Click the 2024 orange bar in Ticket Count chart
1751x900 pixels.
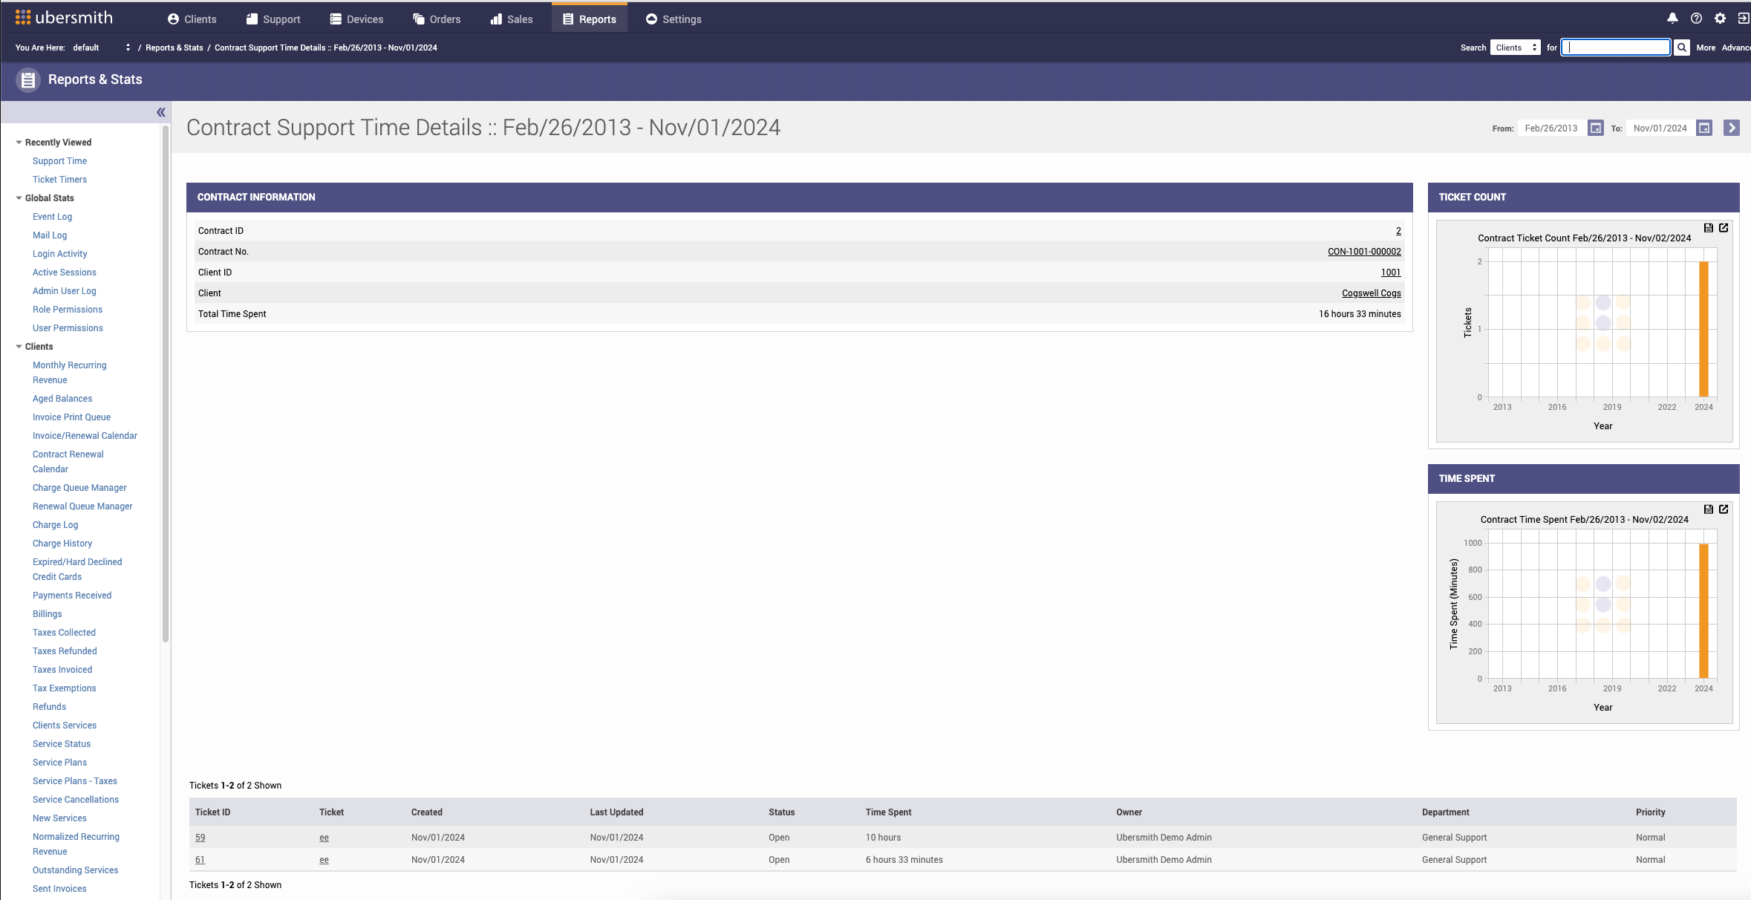click(1703, 329)
